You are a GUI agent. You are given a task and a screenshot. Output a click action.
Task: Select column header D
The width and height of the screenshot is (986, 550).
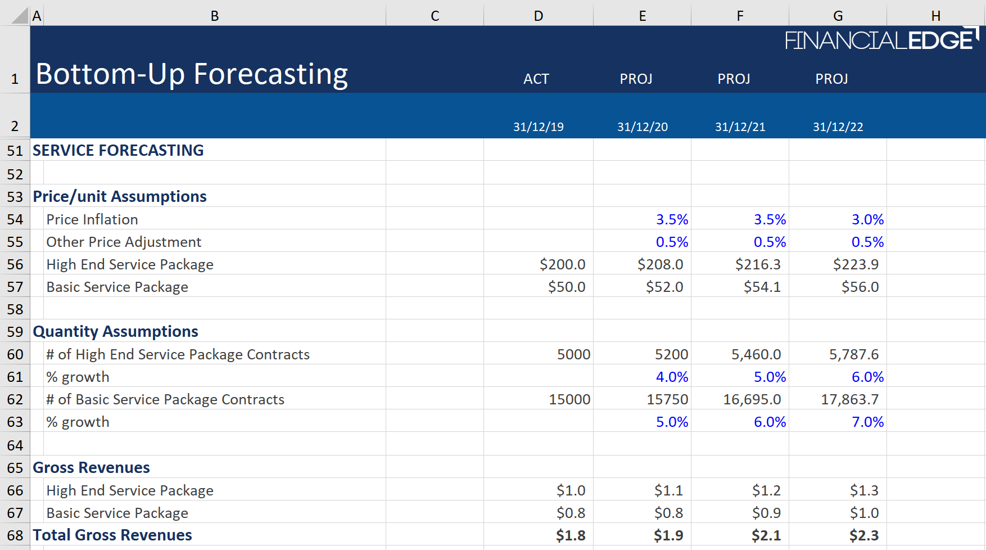[538, 15]
